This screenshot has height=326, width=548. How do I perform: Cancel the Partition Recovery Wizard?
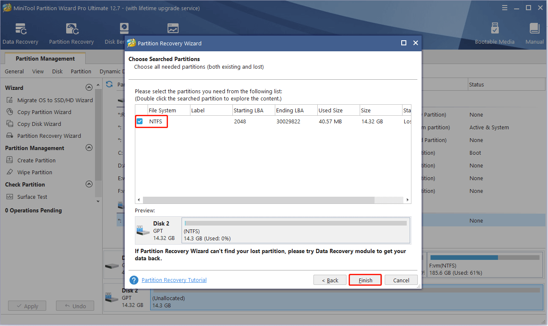pyautogui.click(x=401, y=280)
